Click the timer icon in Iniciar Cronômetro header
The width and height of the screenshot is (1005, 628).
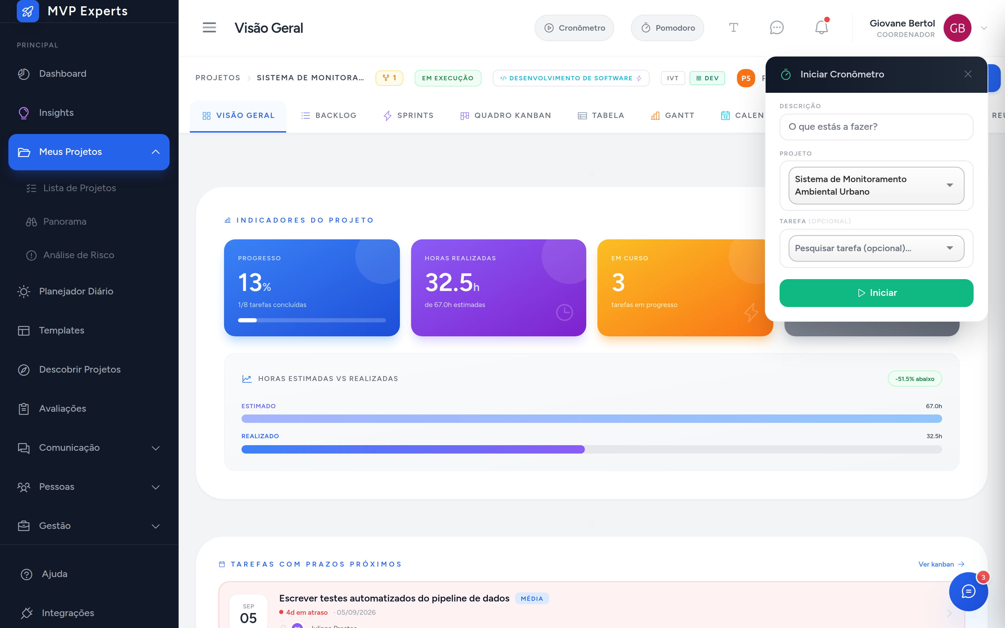(x=786, y=74)
